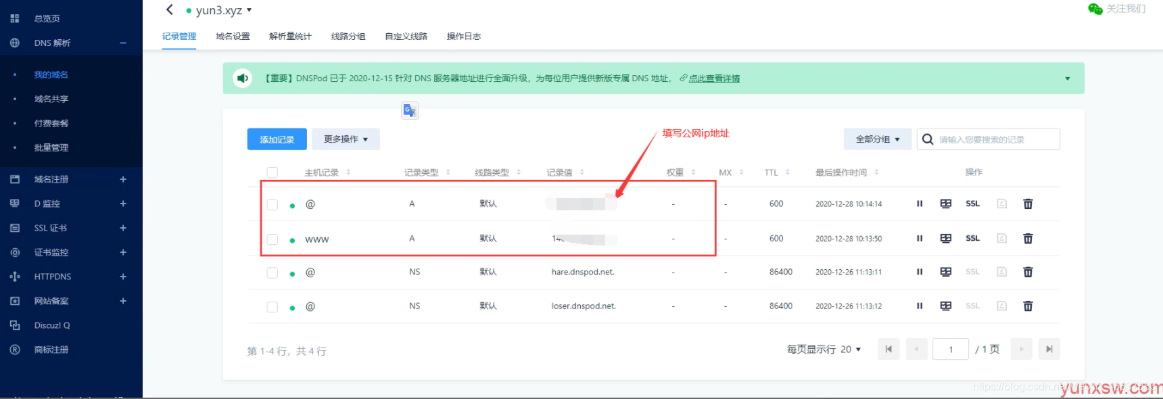Viewport: 1163px width, 399px height.
Task: Open the 更多操作 dropdown
Action: click(346, 139)
